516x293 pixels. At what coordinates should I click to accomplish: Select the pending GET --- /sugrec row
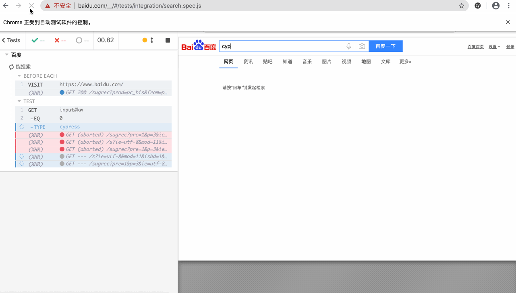(93, 164)
